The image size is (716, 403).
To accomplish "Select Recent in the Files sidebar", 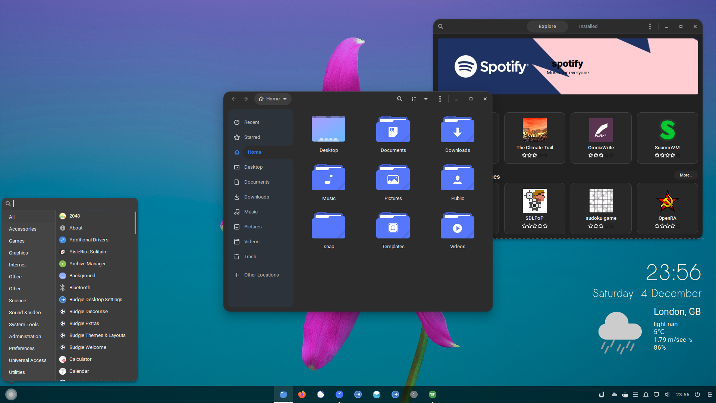I will [260, 122].
